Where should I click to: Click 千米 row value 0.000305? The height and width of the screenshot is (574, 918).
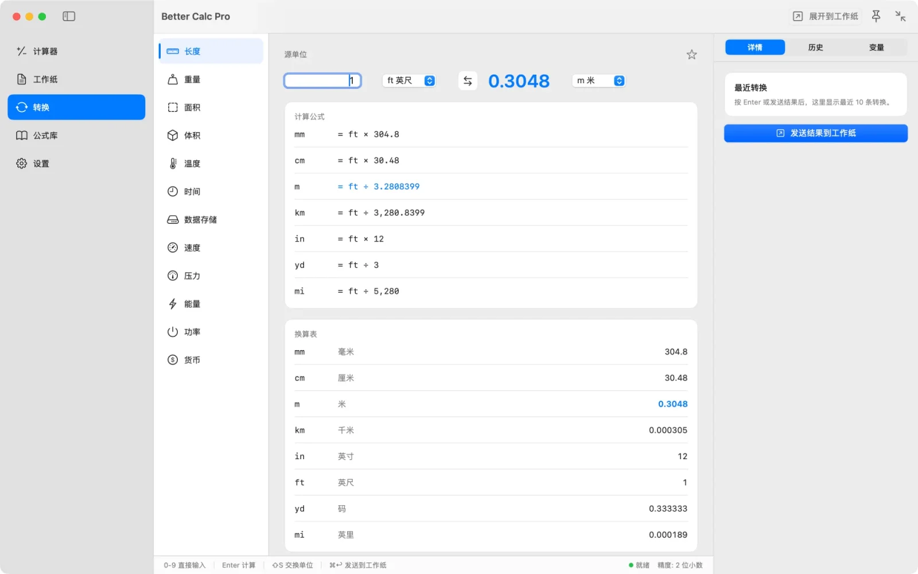[668, 430]
